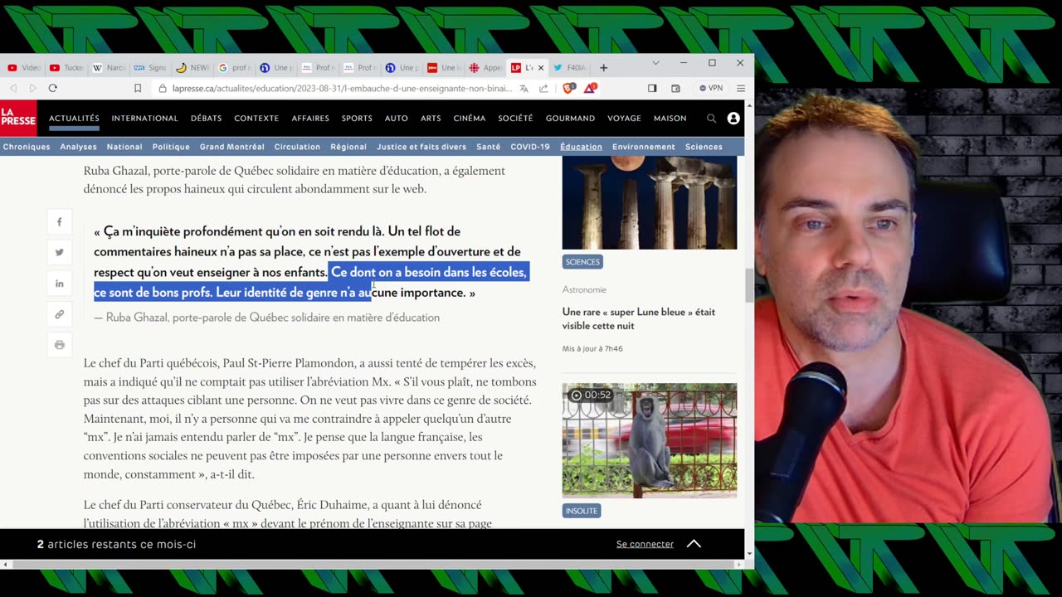This screenshot has width=1062, height=597.
Task: Open the CINÉMA section
Action: [470, 119]
